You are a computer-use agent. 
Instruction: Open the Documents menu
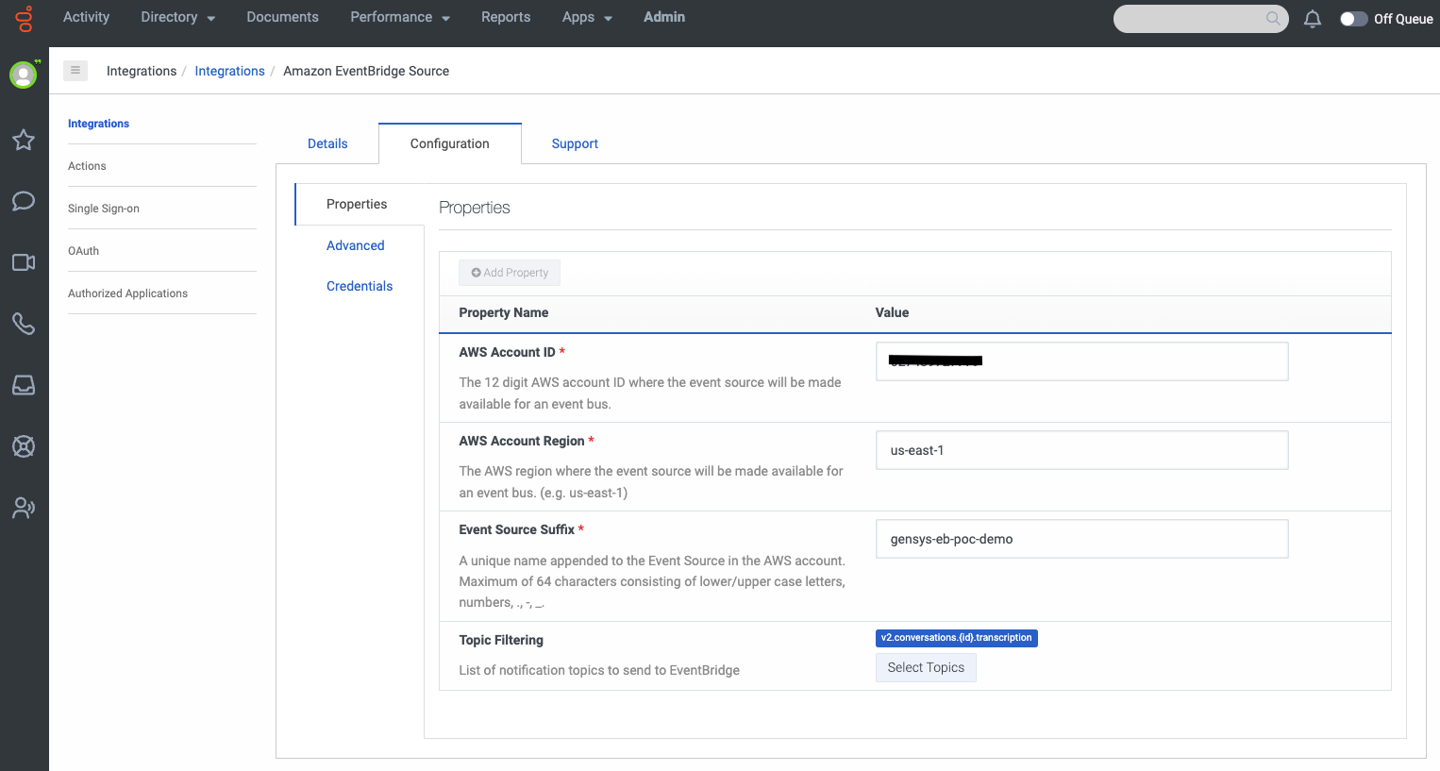[x=282, y=17]
